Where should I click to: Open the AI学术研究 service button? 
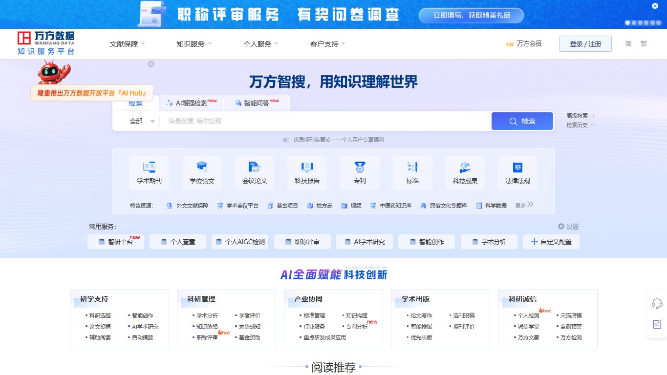365,242
